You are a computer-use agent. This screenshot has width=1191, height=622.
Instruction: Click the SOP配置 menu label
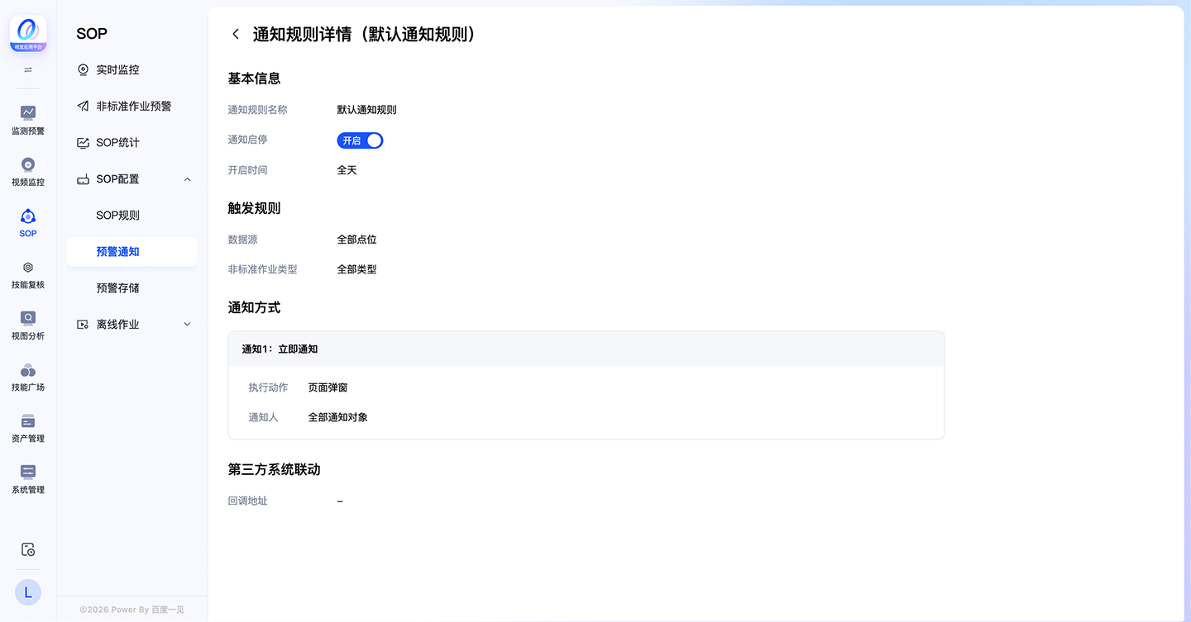pos(117,179)
